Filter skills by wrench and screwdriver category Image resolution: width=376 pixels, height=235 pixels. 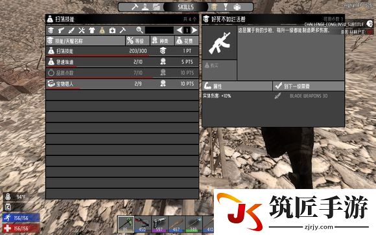(82, 30)
